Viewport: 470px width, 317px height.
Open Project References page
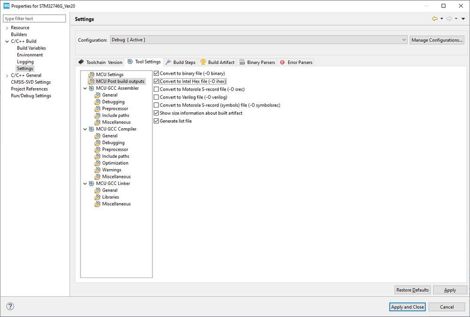coord(29,89)
